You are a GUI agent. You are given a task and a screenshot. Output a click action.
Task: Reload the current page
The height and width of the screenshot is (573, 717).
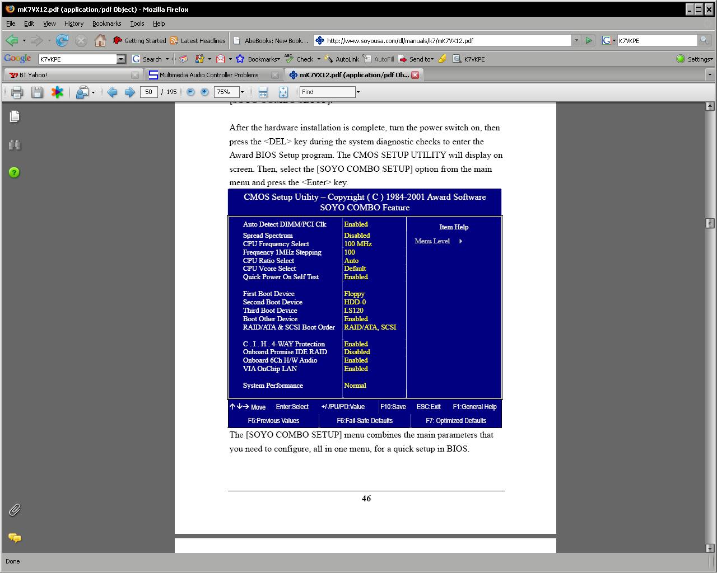[x=62, y=40]
